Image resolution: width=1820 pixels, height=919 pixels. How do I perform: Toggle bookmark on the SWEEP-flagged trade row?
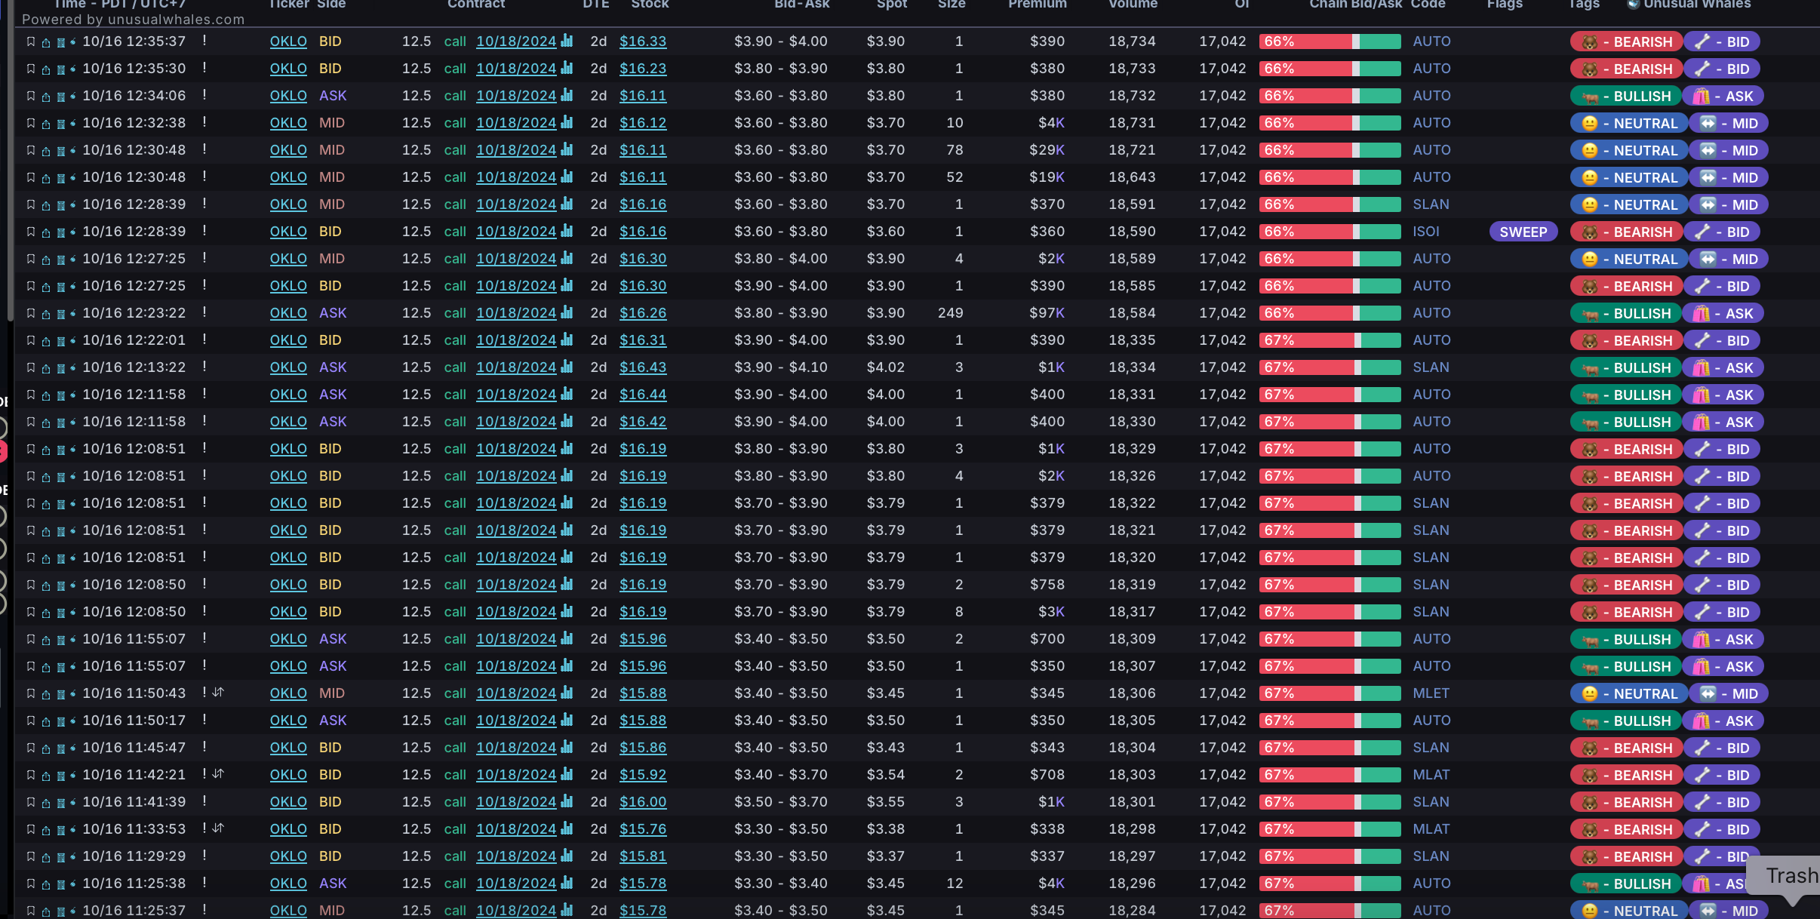click(31, 232)
